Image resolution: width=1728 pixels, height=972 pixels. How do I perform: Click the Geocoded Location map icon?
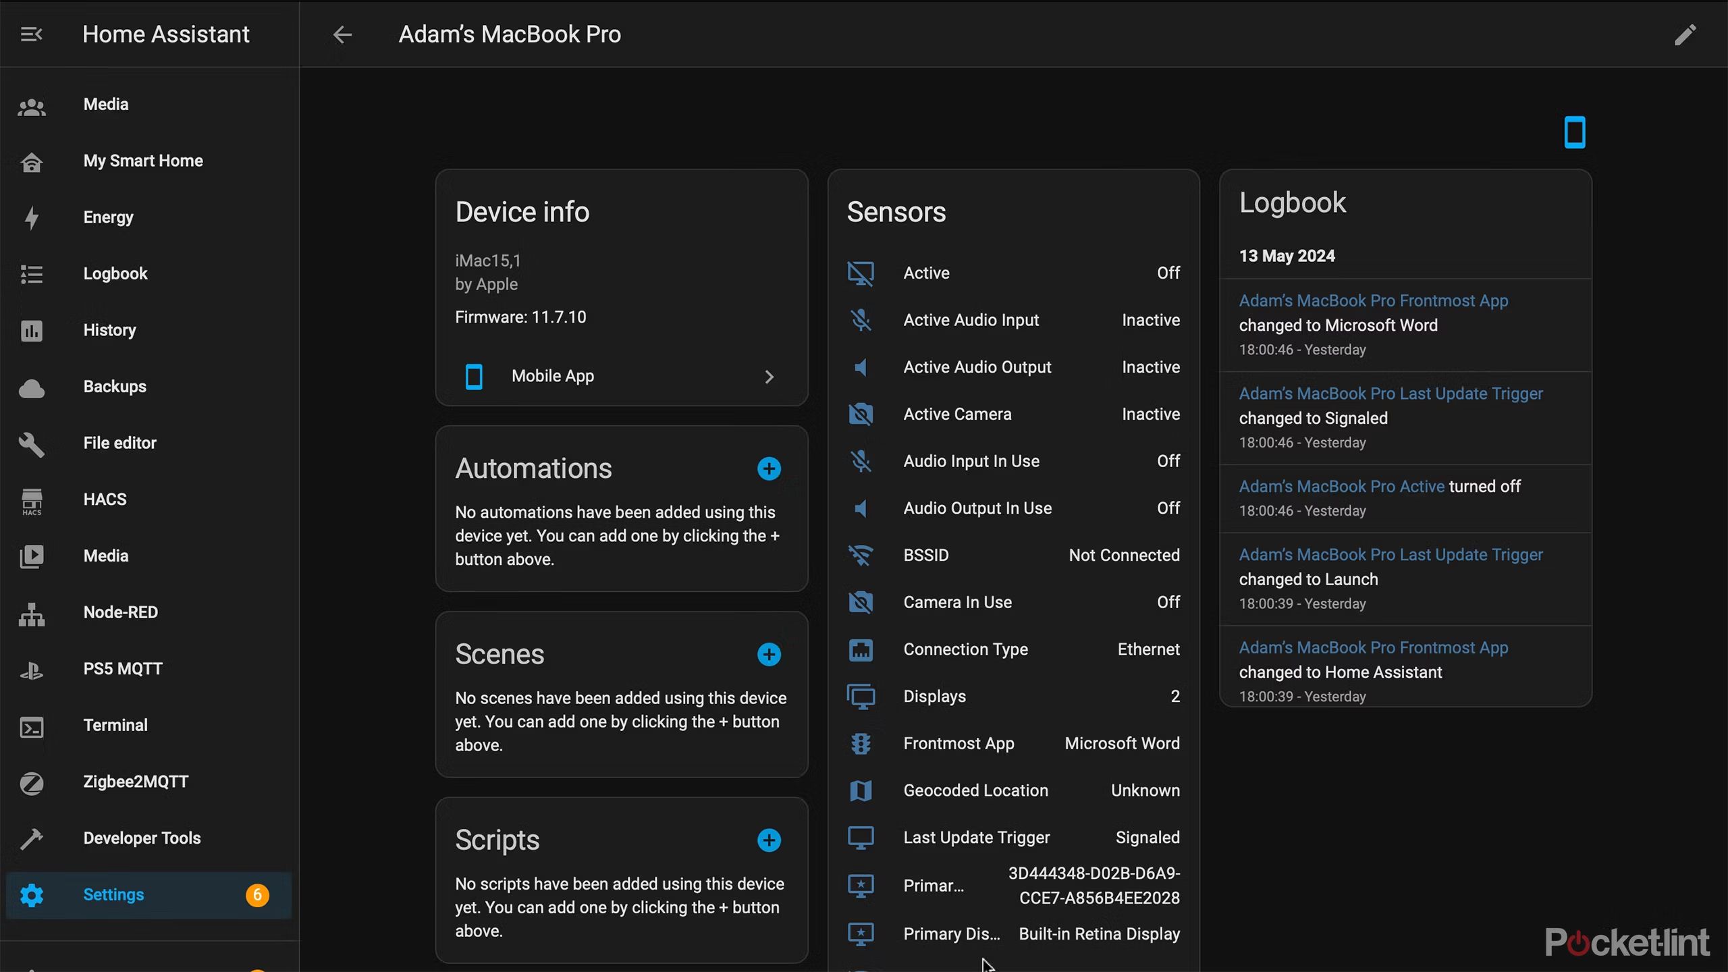click(861, 791)
